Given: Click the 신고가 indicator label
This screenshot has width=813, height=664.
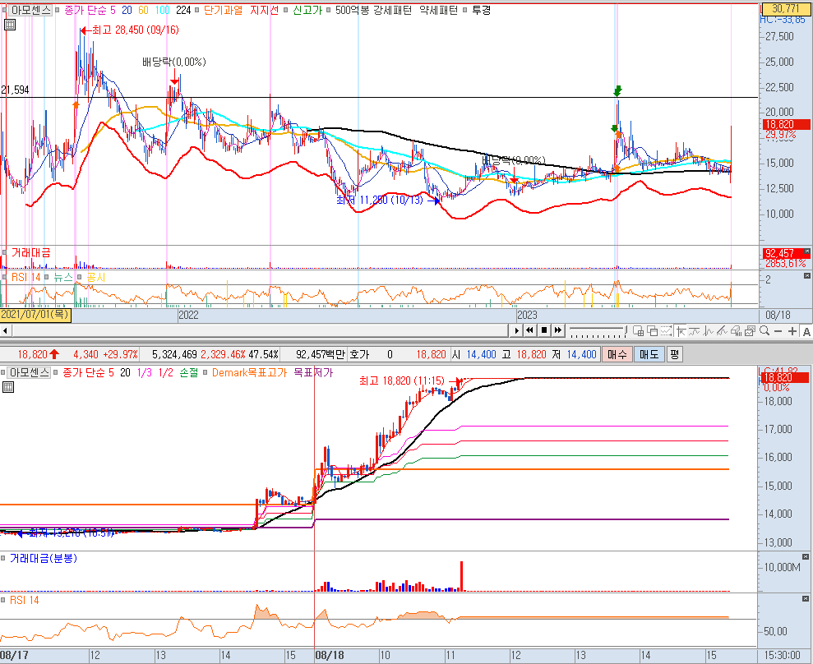Looking at the screenshot, I should point(307,10).
